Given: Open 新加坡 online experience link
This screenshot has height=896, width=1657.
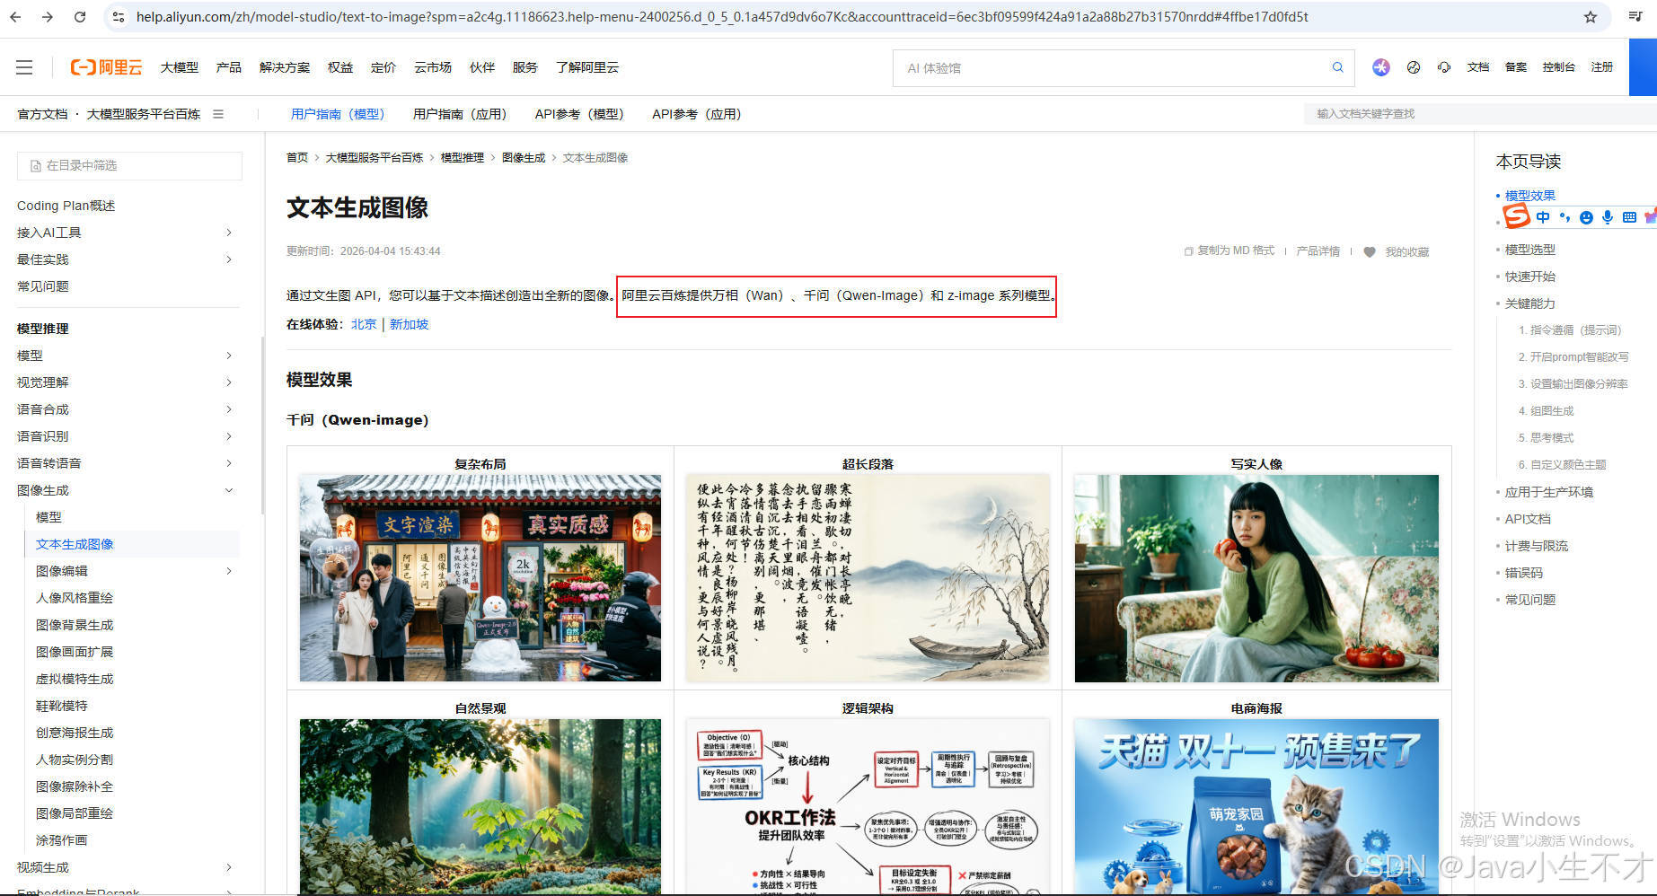Looking at the screenshot, I should pos(409,324).
